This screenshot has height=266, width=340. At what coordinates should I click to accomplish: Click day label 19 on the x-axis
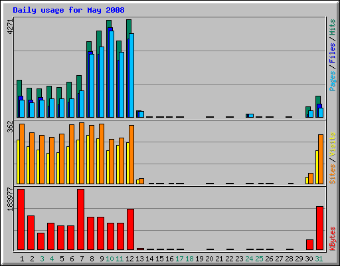coord(199,259)
